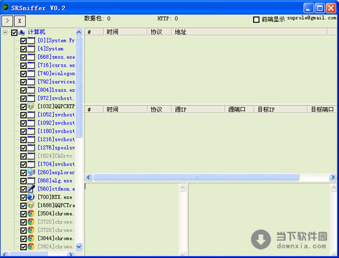Uncheck the 计算机 root checkbox

point(14,32)
